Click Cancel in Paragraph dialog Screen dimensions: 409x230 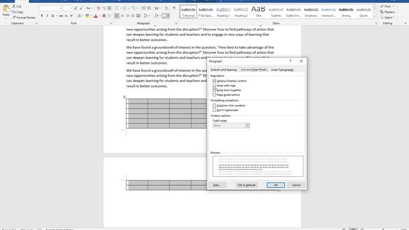click(296, 185)
